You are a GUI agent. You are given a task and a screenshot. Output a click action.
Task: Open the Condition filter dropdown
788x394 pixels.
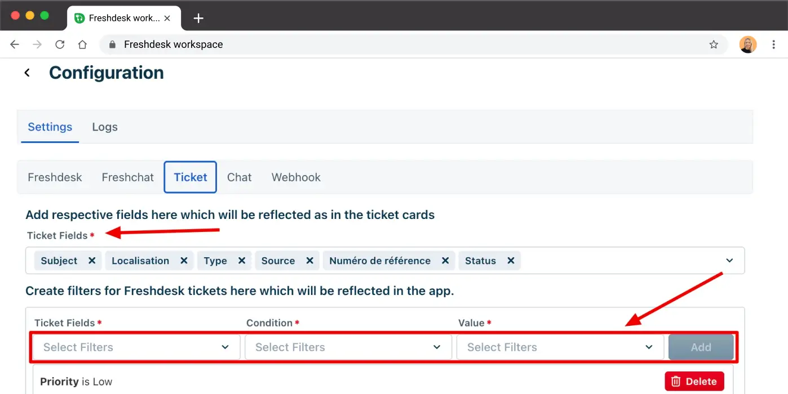(348, 347)
